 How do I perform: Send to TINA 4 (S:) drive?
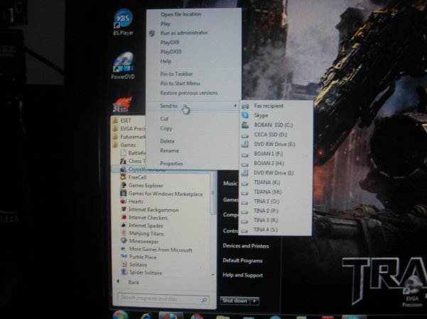pyautogui.click(x=276, y=230)
